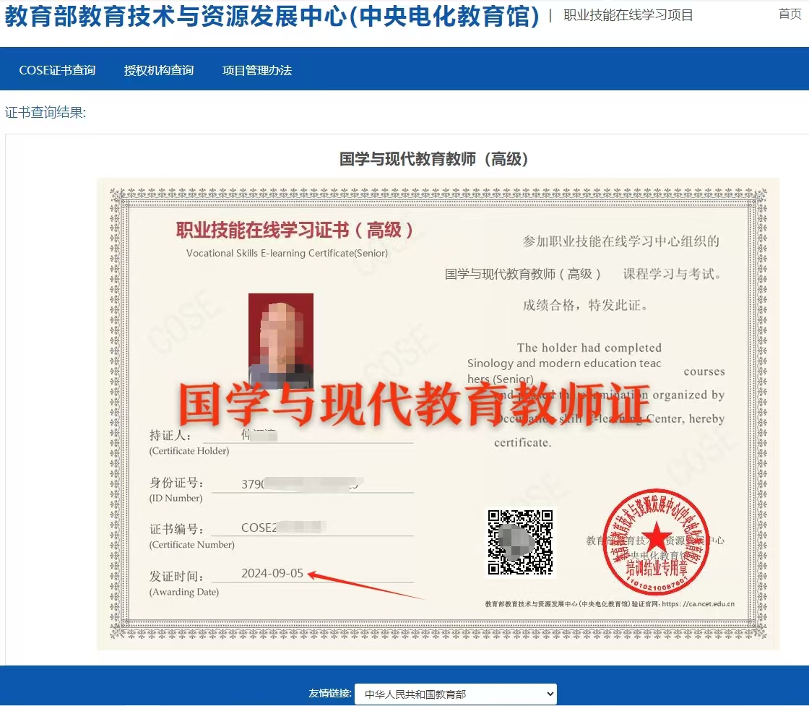Screen dimensions: 809x706
Task: Open the COSE证书查询 menu item
Action: point(57,70)
